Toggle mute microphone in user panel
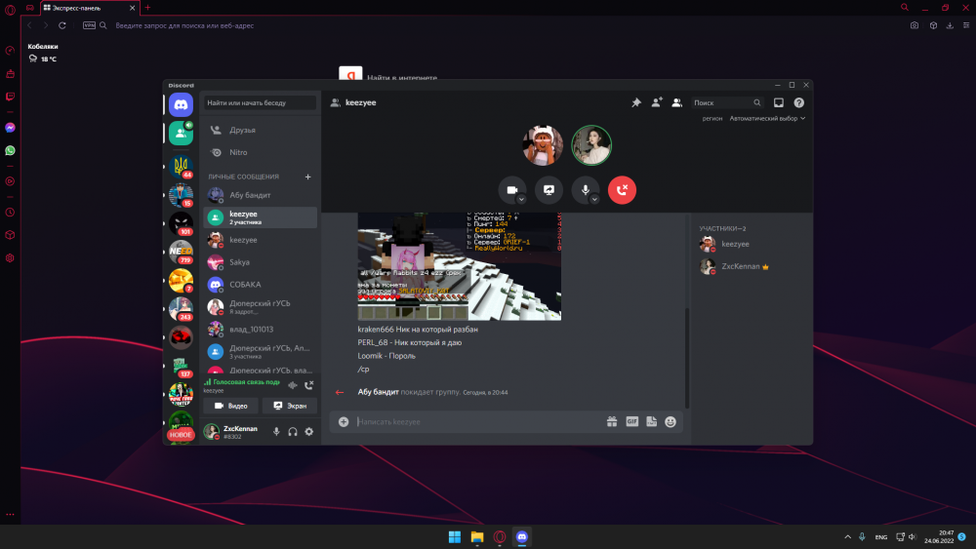The height and width of the screenshot is (549, 976). [276, 431]
